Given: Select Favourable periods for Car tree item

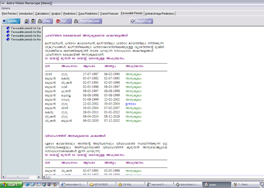Looking at the screenshot, I should [x=26, y=28].
